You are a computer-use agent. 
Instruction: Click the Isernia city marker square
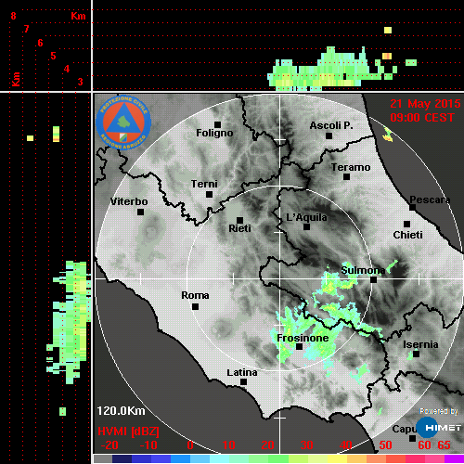coord(417,354)
